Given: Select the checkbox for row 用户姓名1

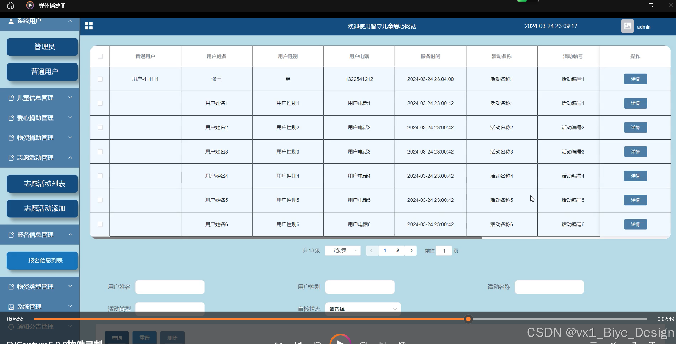Looking at the screenshot, I should [x=100, y=103].
